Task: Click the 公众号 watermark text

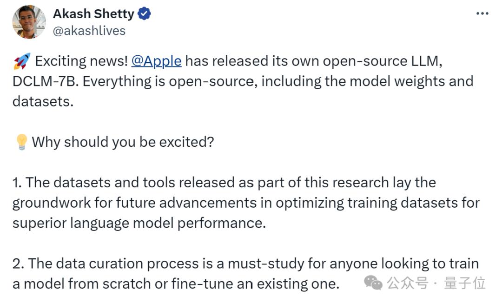Action: pos(408,283)
